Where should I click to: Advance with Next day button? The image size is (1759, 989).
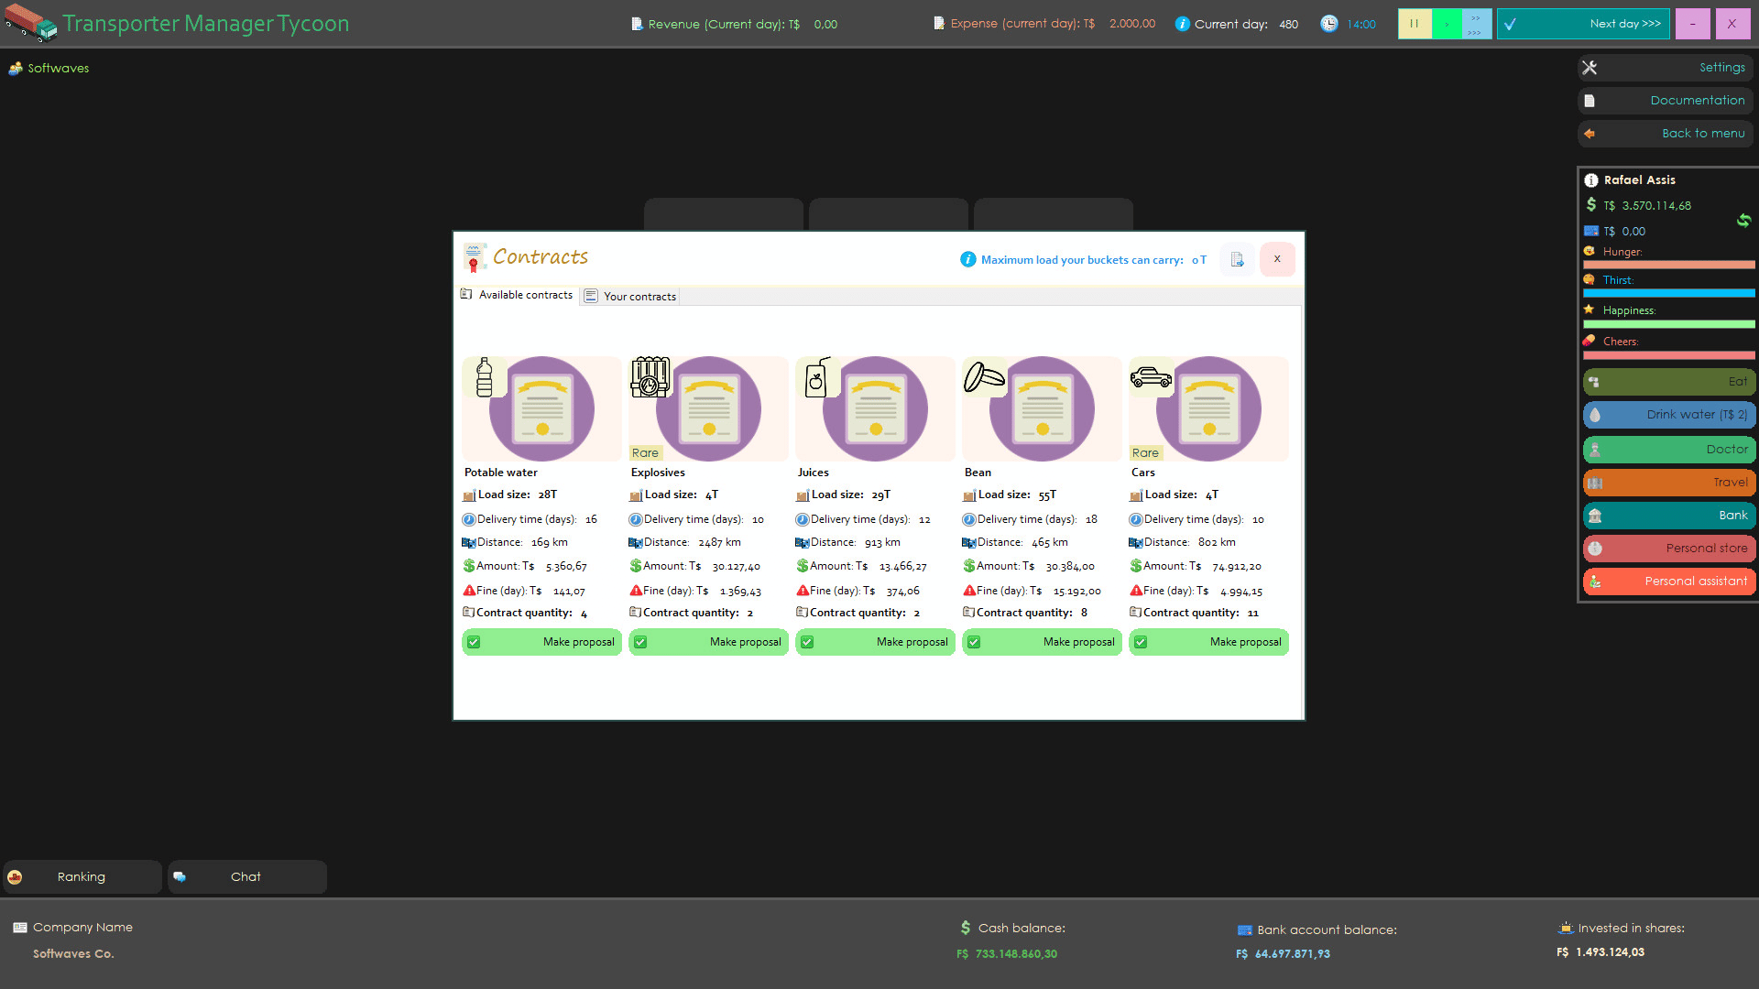pyautogui.click(x=1582, y=24)
